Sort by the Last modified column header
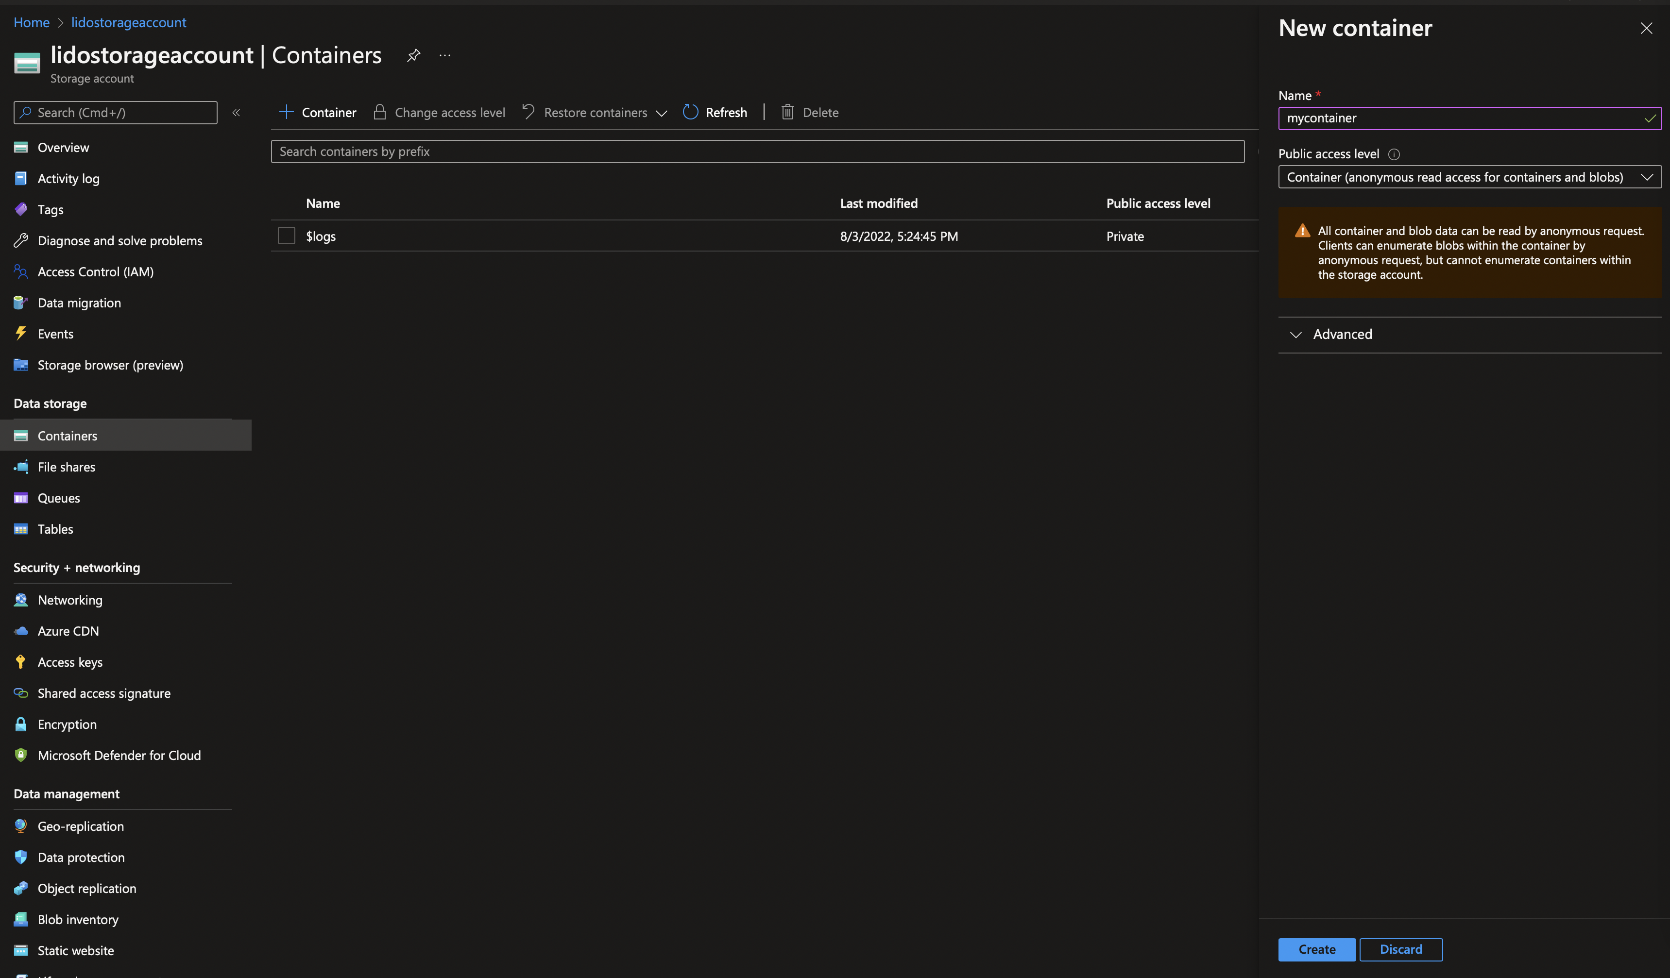The image size is (1670, 978). (x=879, y=203)
